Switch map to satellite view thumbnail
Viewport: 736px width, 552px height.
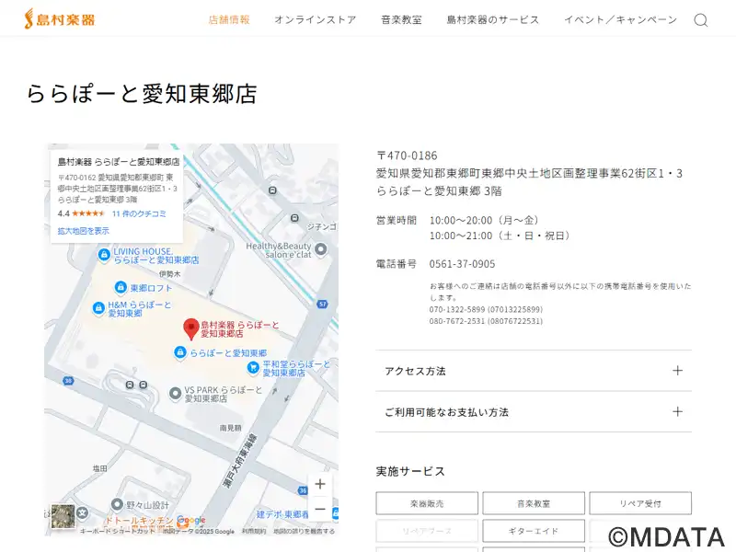[63, 516]
